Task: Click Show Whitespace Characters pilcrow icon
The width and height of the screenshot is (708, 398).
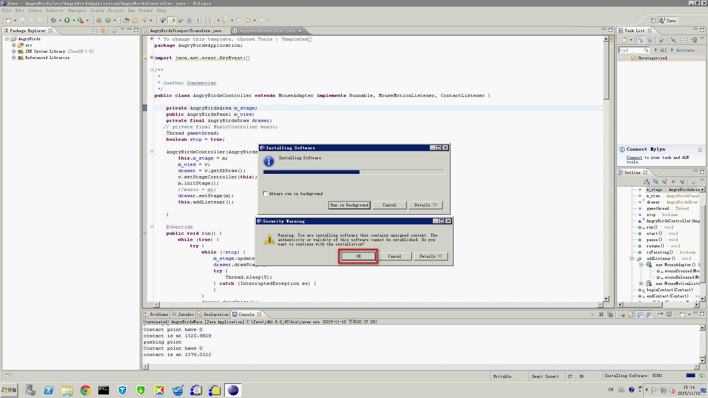Action: coord(198,20)
